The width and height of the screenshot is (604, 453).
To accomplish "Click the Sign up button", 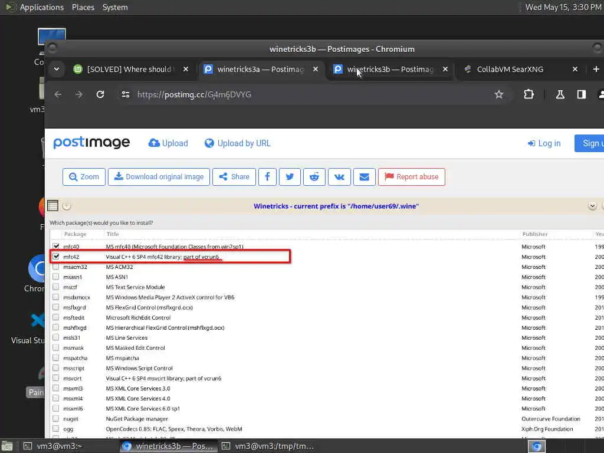I will [x=589, y=143].
